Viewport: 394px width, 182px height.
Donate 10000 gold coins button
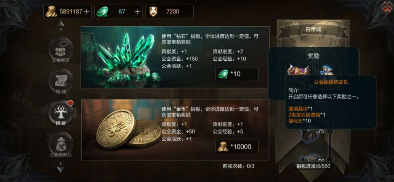tap(237, 147)
